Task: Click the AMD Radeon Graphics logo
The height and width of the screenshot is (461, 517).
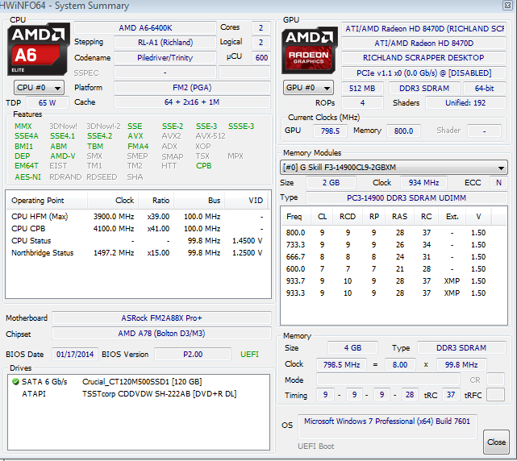Action: pos(309,50)
